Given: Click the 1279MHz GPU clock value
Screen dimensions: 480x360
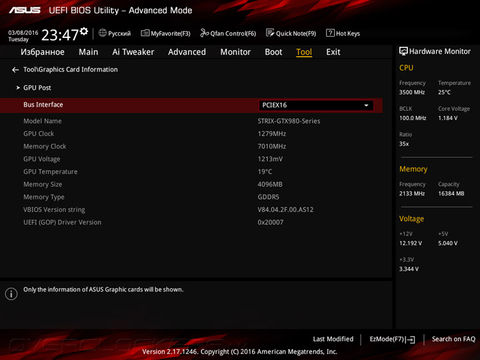Looking at the screenshot, I should [271, 134].
